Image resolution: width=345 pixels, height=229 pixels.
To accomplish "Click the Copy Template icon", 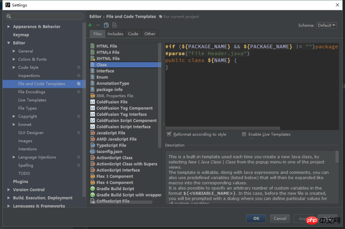I will pyautogui.click(x=106, y=25).
